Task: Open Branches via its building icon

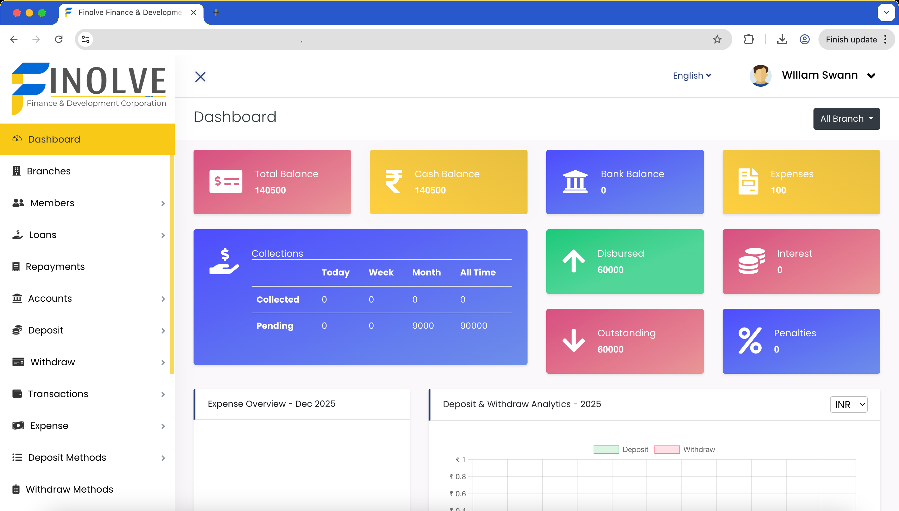Action: click(17, 171)
